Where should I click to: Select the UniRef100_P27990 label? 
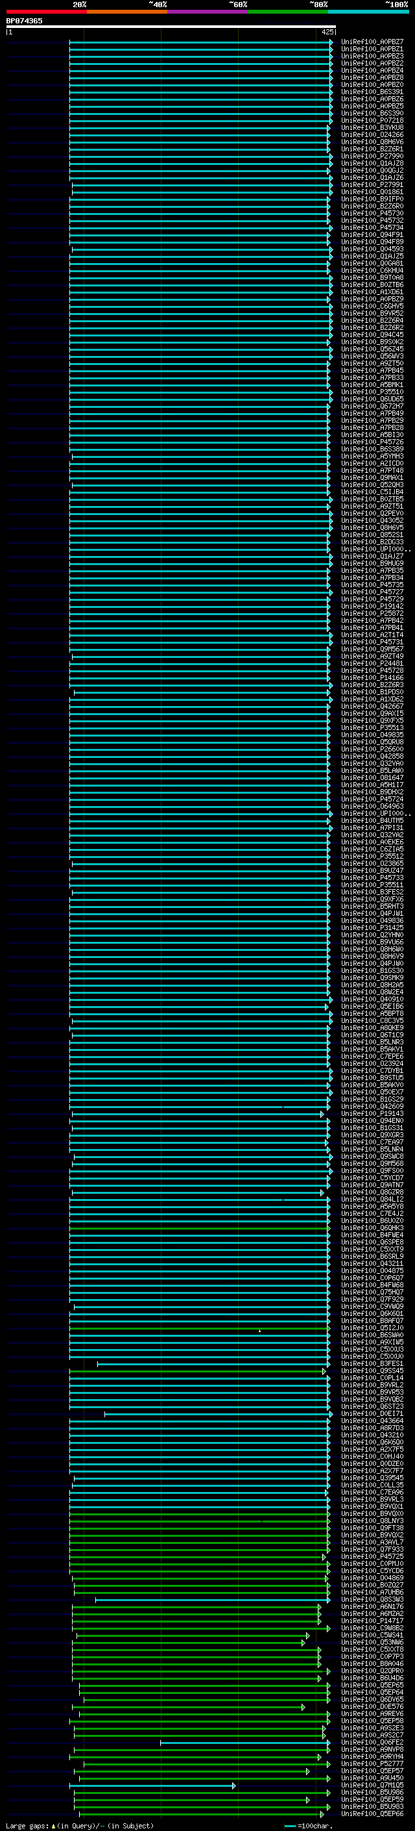tap(372, 156)
